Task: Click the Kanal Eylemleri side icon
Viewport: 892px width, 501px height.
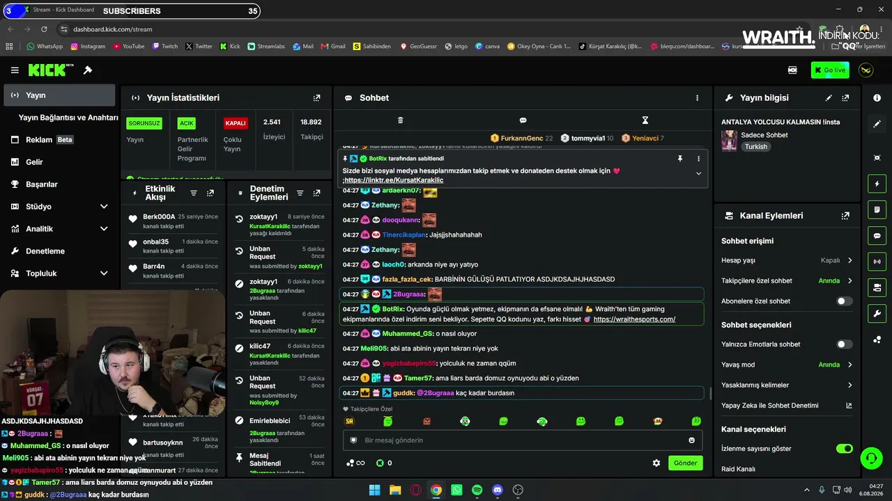Action: pos(877,288)
